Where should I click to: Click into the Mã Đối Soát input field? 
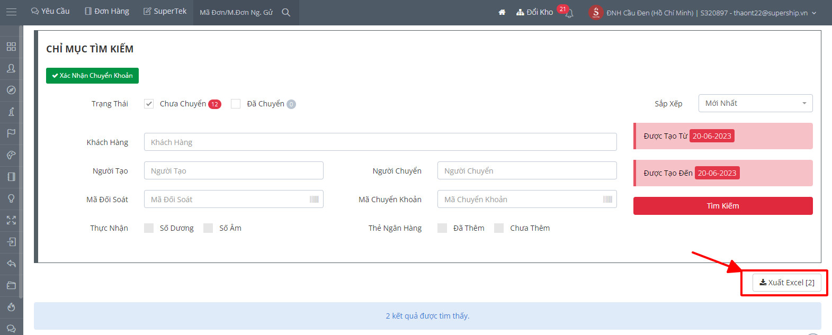point(234,199)
